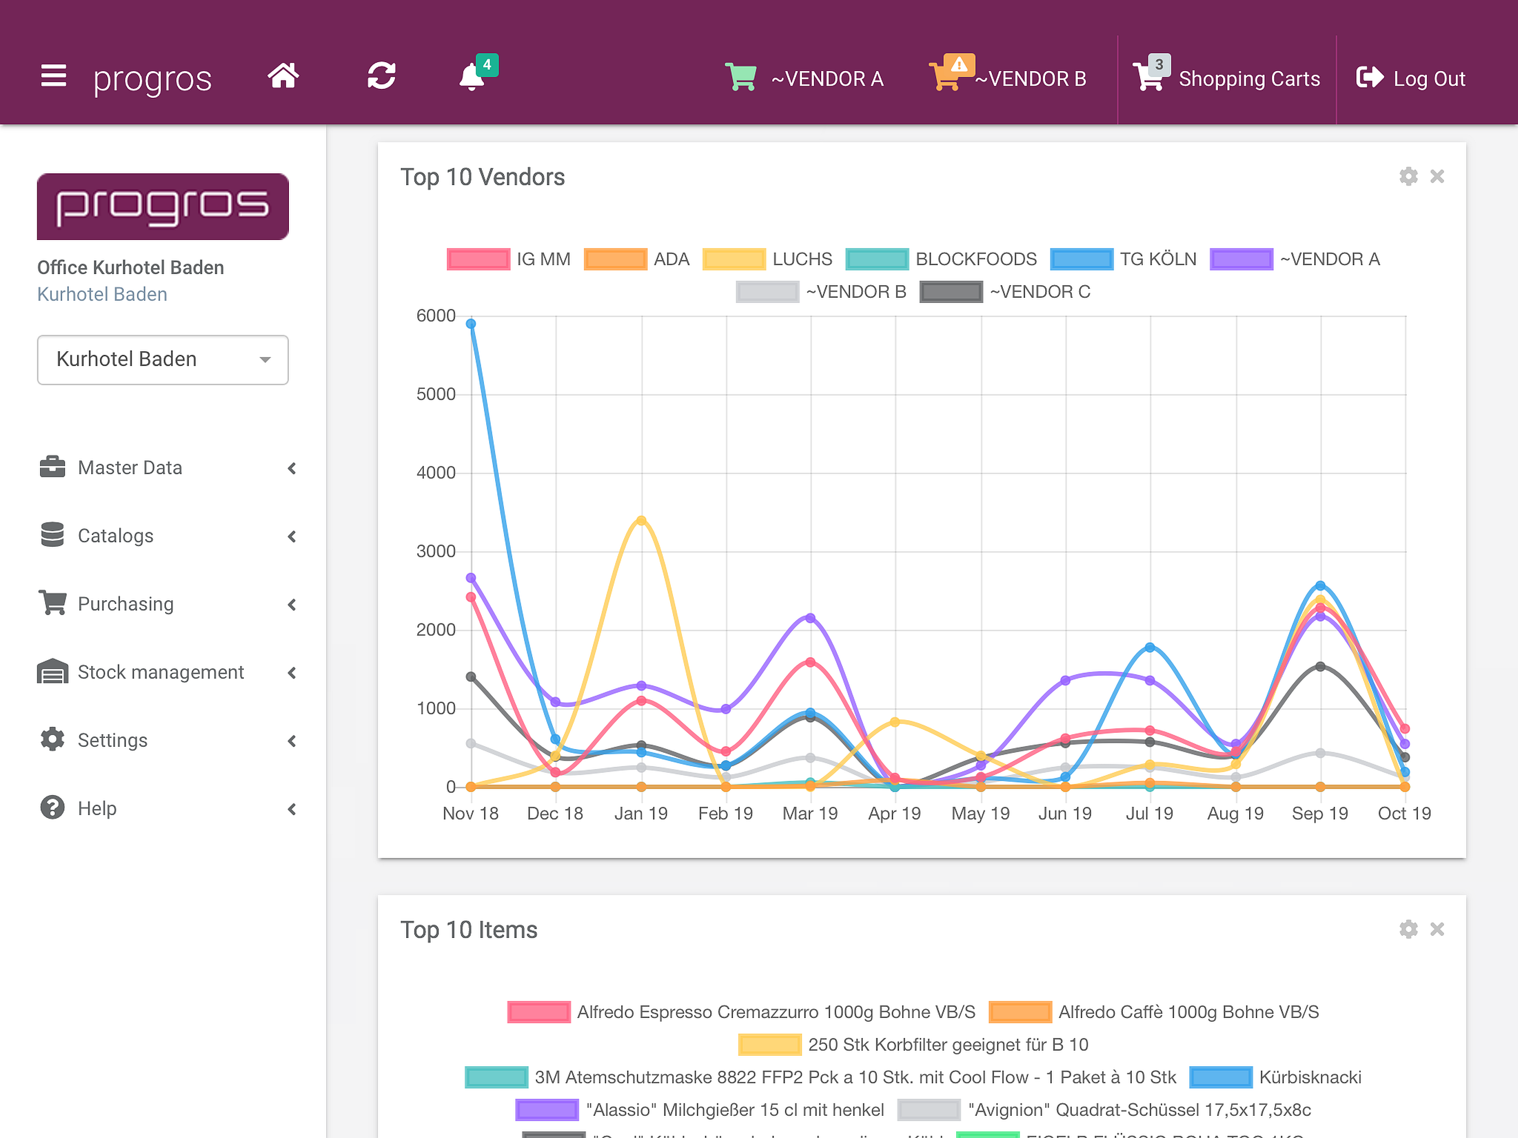
Task: Toggle the IG MM legend series
Action: click(x=508, y=259)
